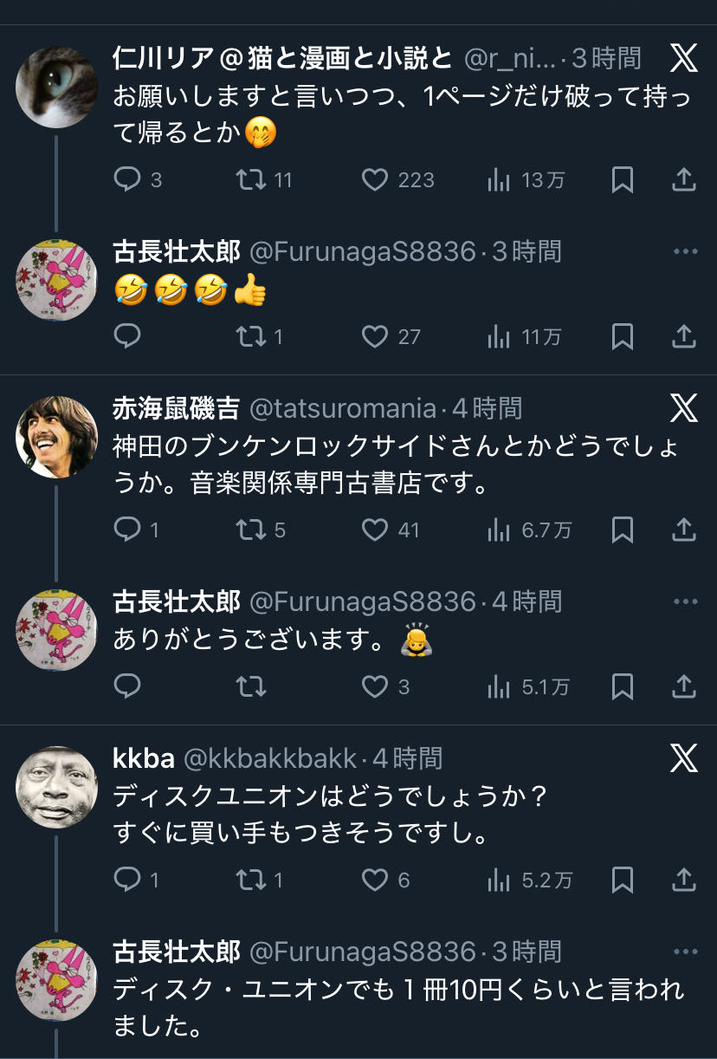Like 古長壮太郎's emoji reply with 27 likes

(x=375, y=336)
